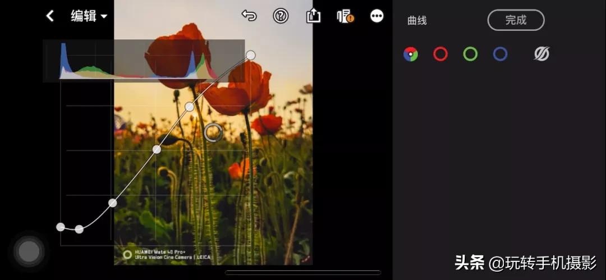This screenshot has height=280, width=606.
Task: Select the blue curve channel
Action: tap(500, 54)
